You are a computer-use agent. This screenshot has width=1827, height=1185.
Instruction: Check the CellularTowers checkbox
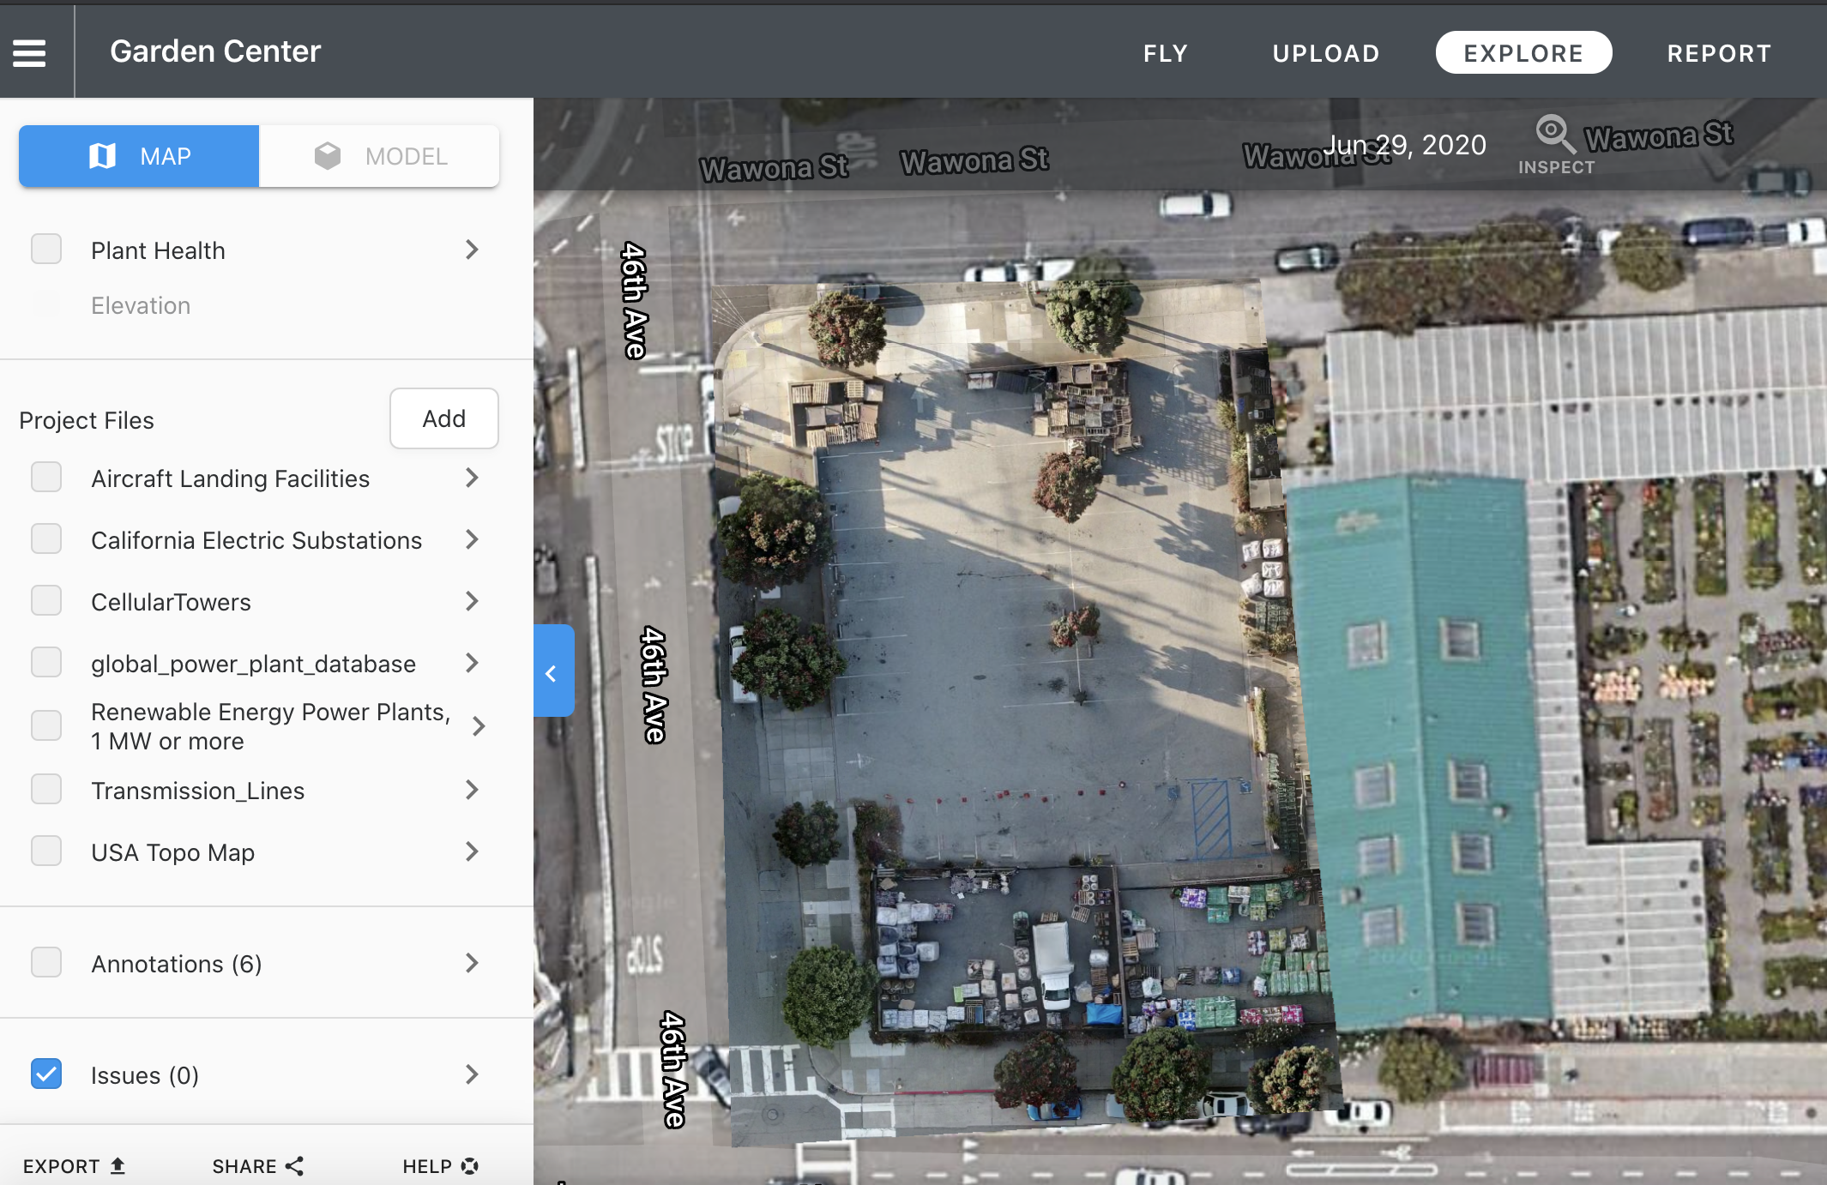pyautogui.click(x=46, y=601)
